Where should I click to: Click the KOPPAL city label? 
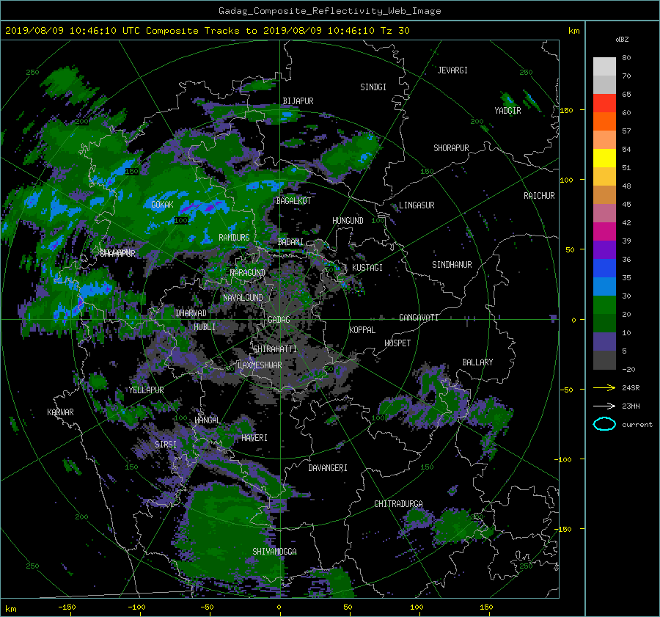pos(362,330)
